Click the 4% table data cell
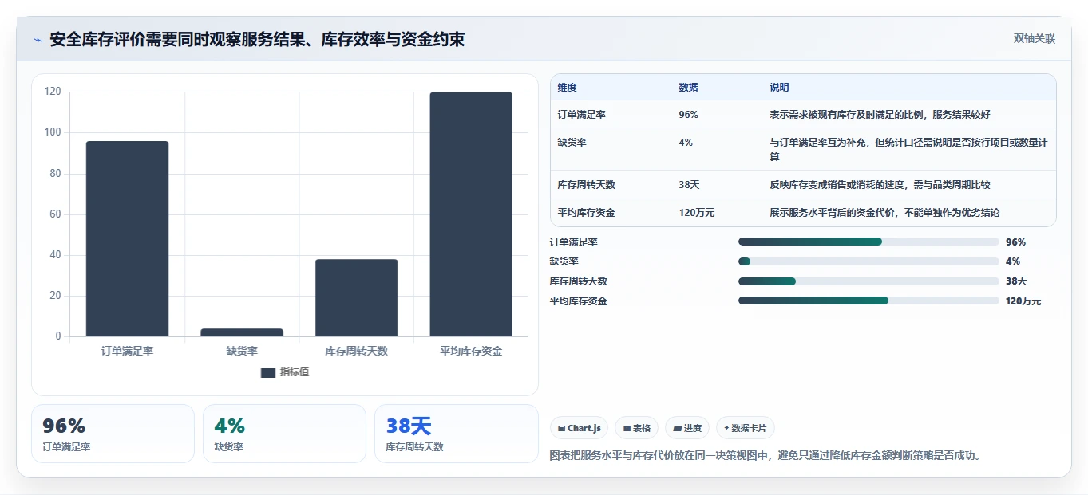The image size is (1088, 495). pos(686,143)
